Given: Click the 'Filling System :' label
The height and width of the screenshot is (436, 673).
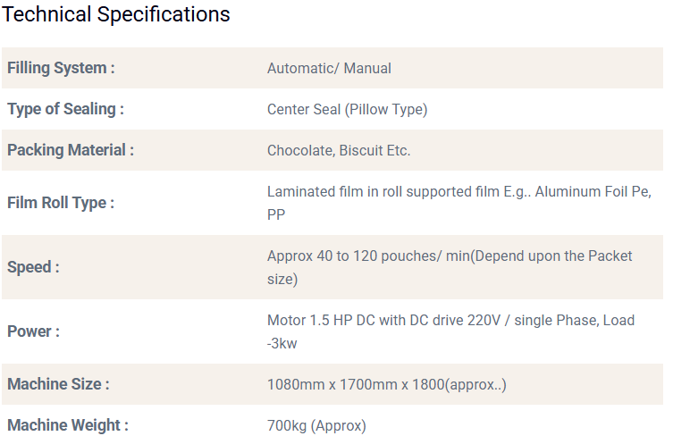Looking at the screenshot, I should 61,68.
